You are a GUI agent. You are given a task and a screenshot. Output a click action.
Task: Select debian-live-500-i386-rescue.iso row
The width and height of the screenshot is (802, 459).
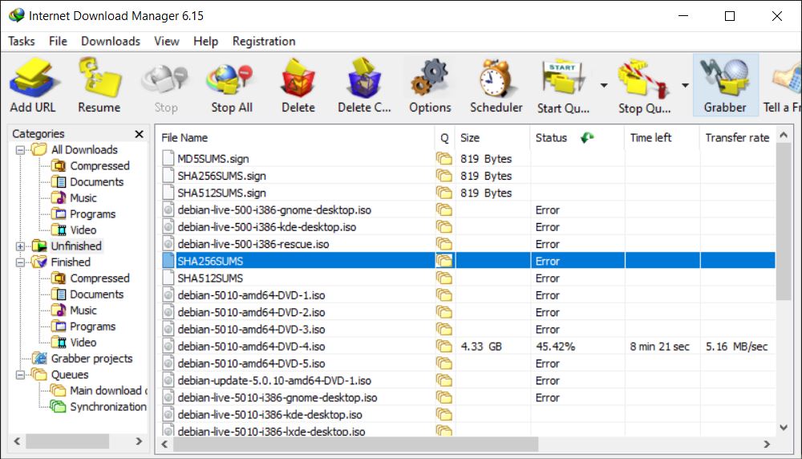pyautogui.click(x=465, y=244)
